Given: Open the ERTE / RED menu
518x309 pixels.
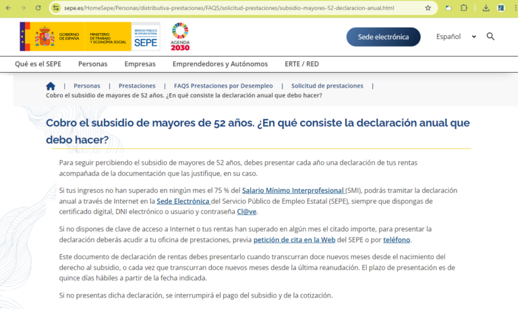Looking at the screenshot, I should point(301,64).
